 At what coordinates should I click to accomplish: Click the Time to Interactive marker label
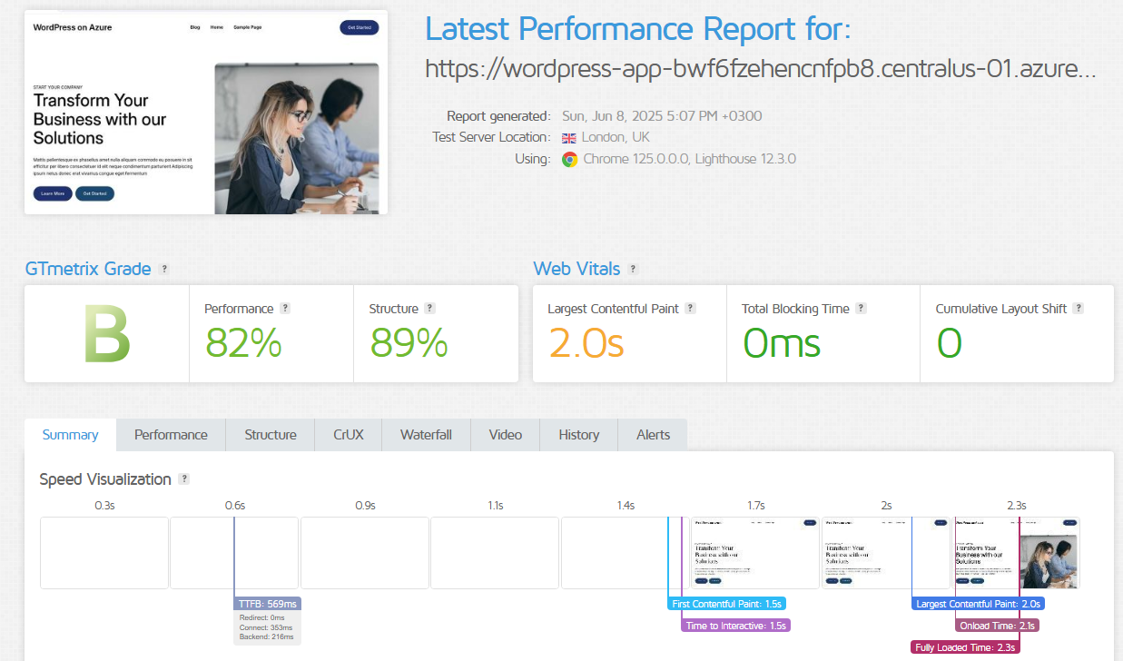736,626
